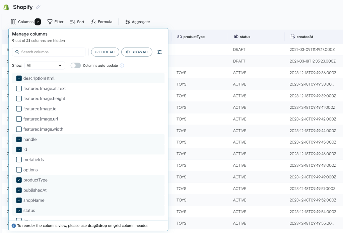This screenshot has height=233, width=343.
Task: Click the DRAFT status in the 2021-03-09 row
Action: point(239,50)
